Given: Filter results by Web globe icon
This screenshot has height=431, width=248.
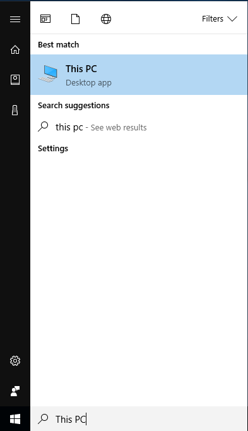Looking at the screenshot, I should click(x=106, y=19).
